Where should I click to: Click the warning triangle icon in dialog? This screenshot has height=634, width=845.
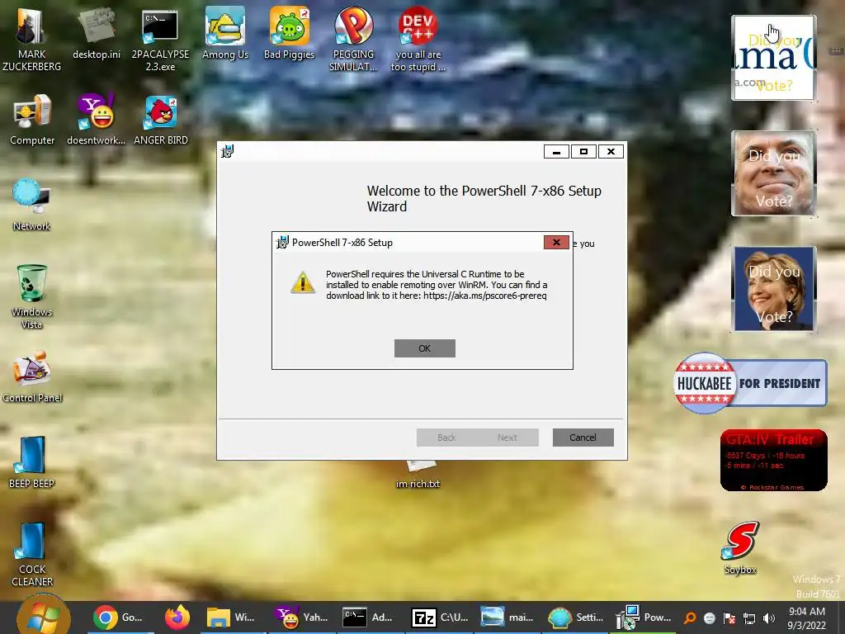pyautogui.click(x=303, y=283)
